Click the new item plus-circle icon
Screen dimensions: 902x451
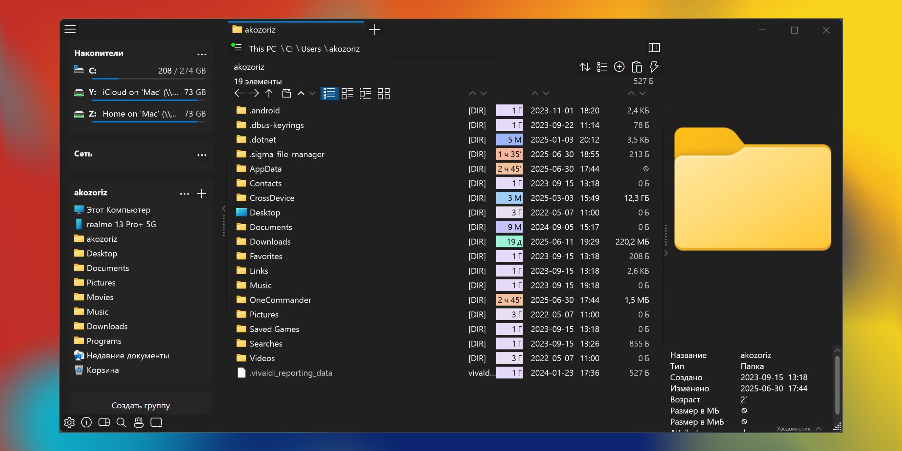[x=619, y=67]
